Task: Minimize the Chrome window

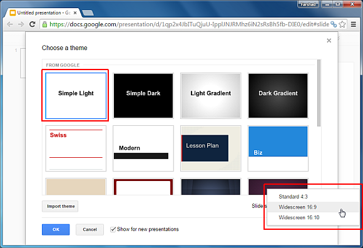Action: coord(327,4)
